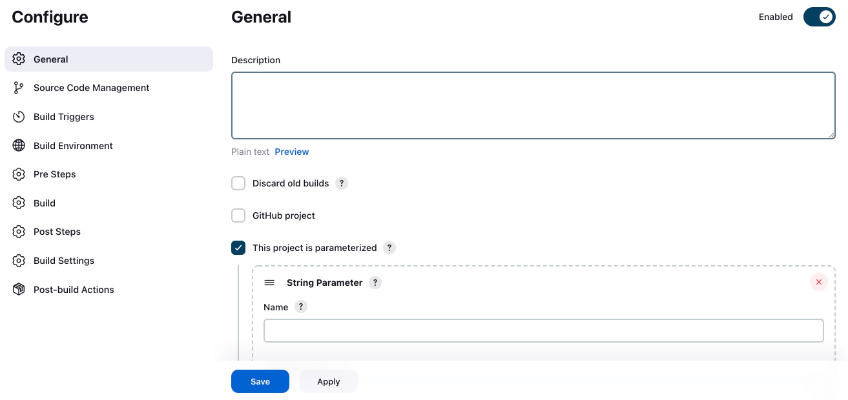The height and width of the screenshot is (400, 848).
Task: Open help for Discard old builds
Action: coord(342,183)
